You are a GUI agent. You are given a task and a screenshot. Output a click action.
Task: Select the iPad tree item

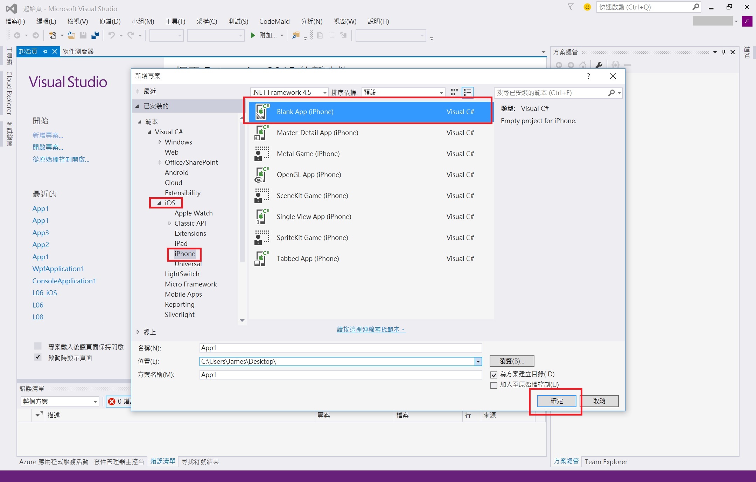(181, 243)
